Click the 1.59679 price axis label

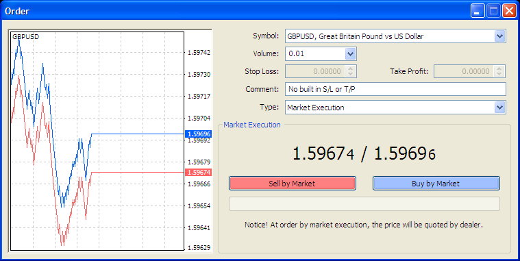pyautogui.click(x=199, y=162)
